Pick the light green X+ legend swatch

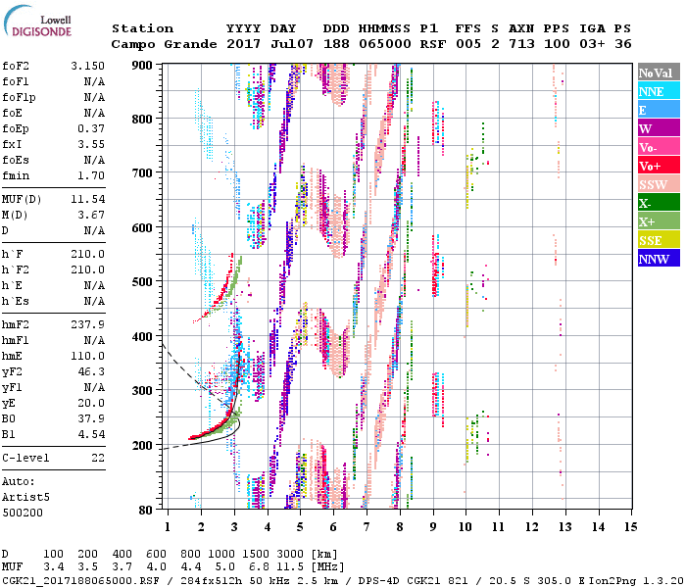point(658,221)
